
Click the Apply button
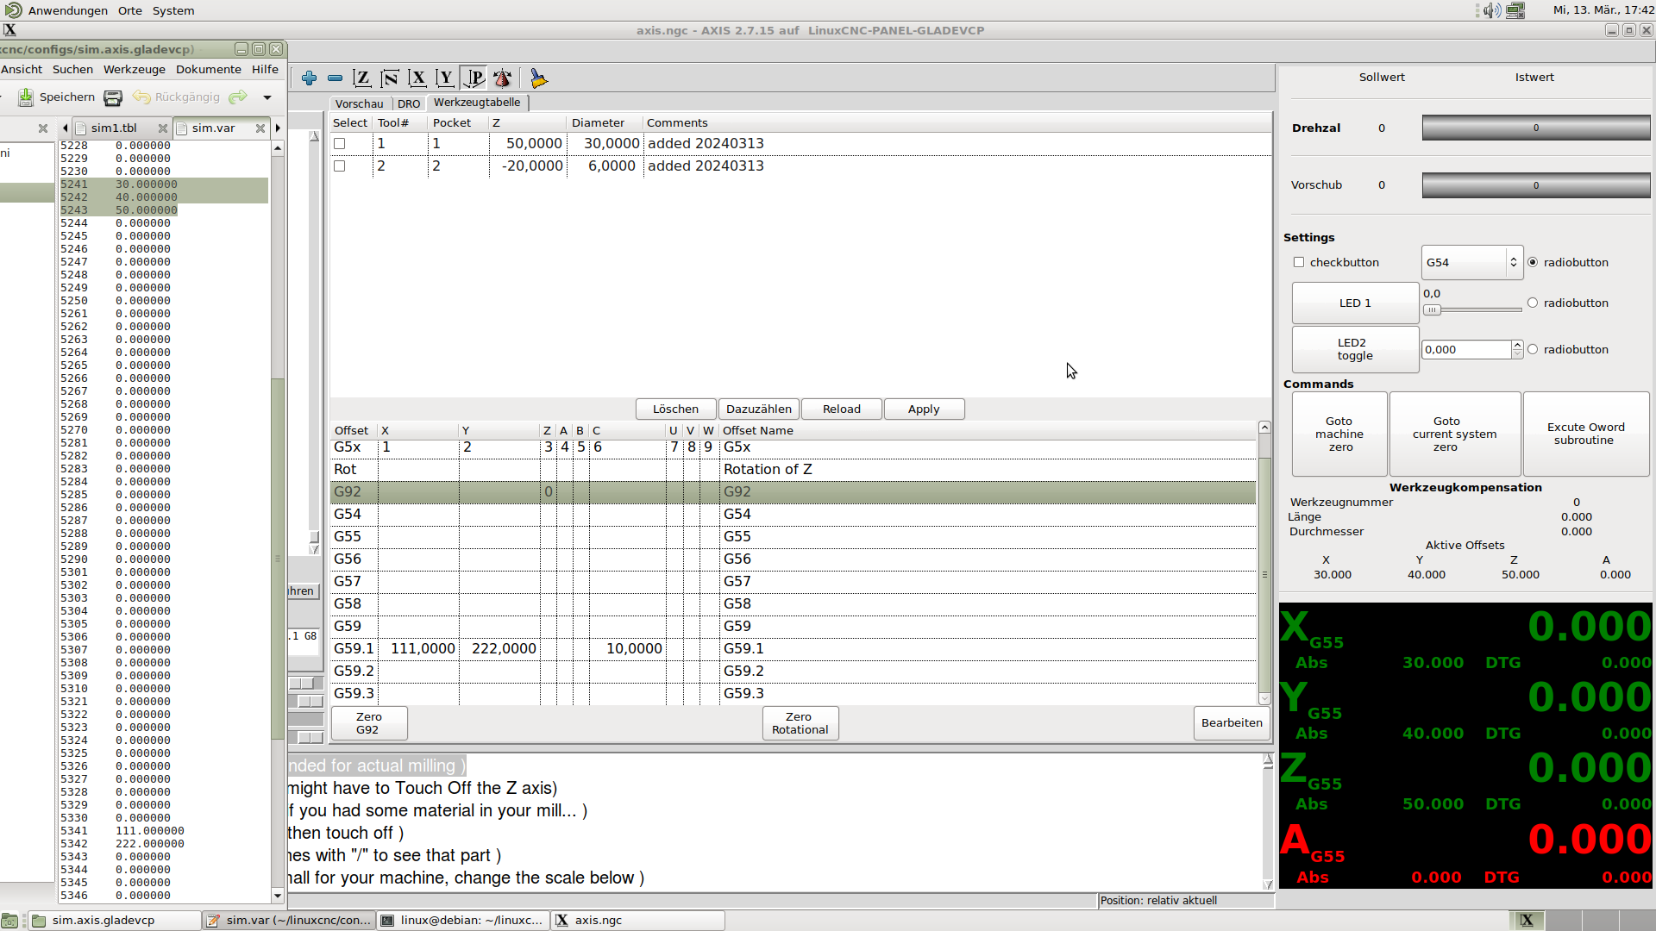pyautogui.click(x=924, y=409)
